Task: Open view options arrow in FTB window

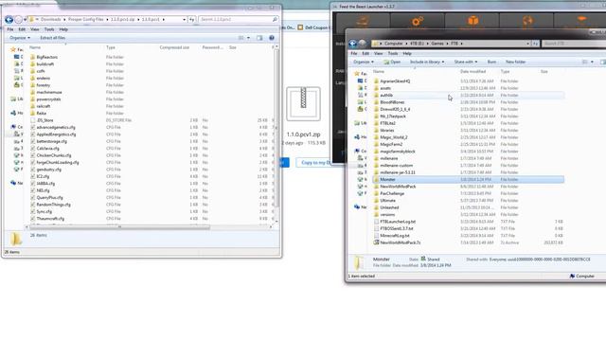Action: [x=592, y=62]
